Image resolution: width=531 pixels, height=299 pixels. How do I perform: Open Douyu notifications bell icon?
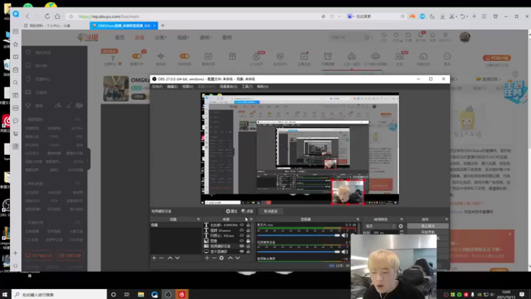tap(433, 35)
